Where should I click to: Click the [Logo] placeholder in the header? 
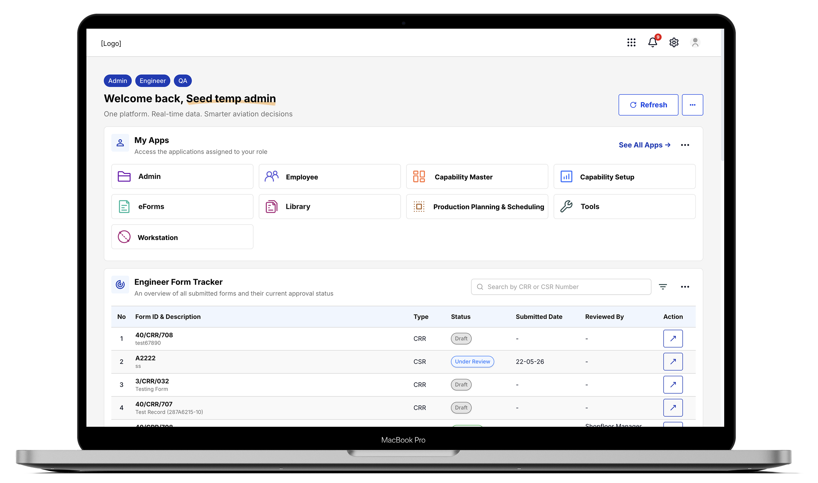(x=111, y=44)
